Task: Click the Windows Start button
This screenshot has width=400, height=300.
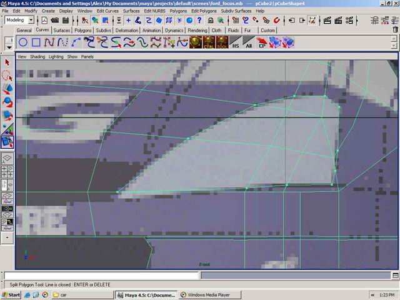Action: point(11,294)
